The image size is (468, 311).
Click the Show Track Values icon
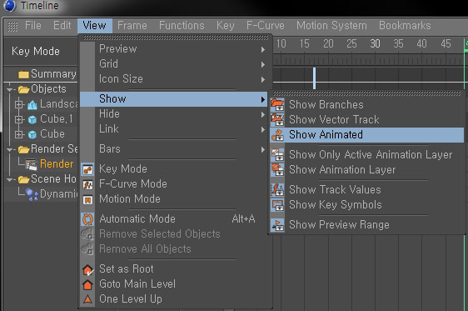tap(277, 189)
